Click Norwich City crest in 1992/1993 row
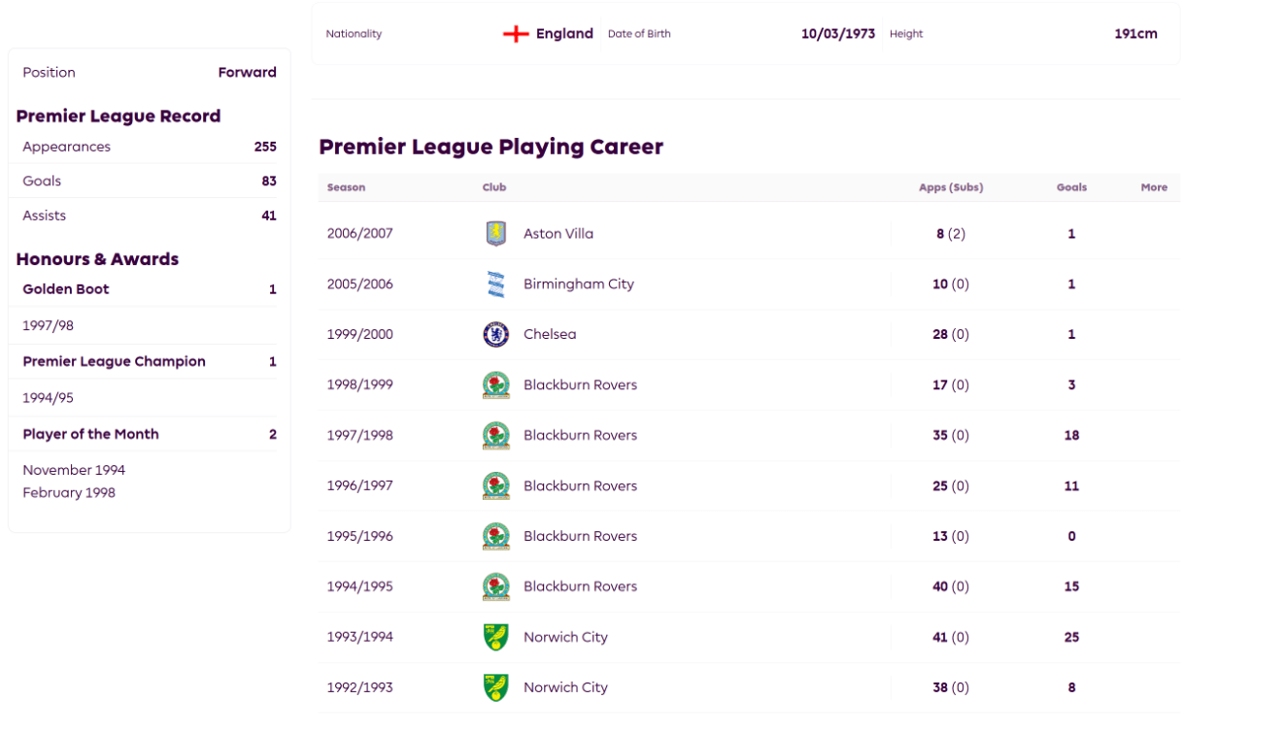Screen dimensions: 1286x733 [496, 688]
